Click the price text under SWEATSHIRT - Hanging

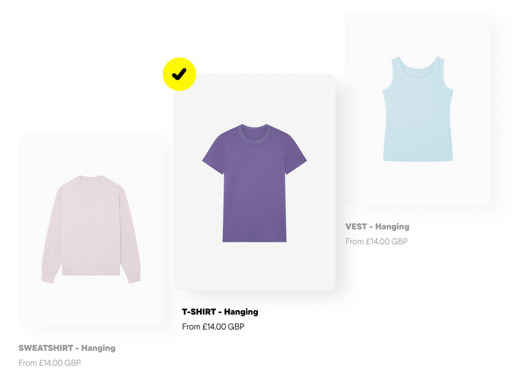[x=49, y=363]
